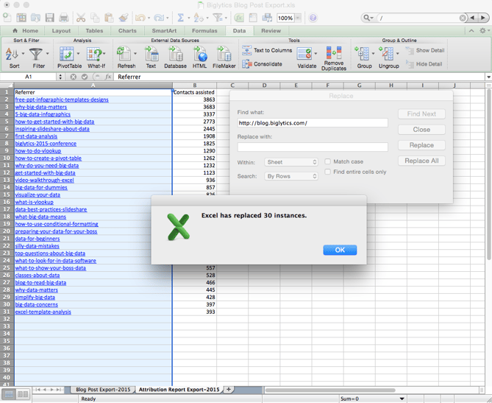Viewport: 492px width, 403px height.
Task: Import from FileMaker icon
Action: [224, 55]
